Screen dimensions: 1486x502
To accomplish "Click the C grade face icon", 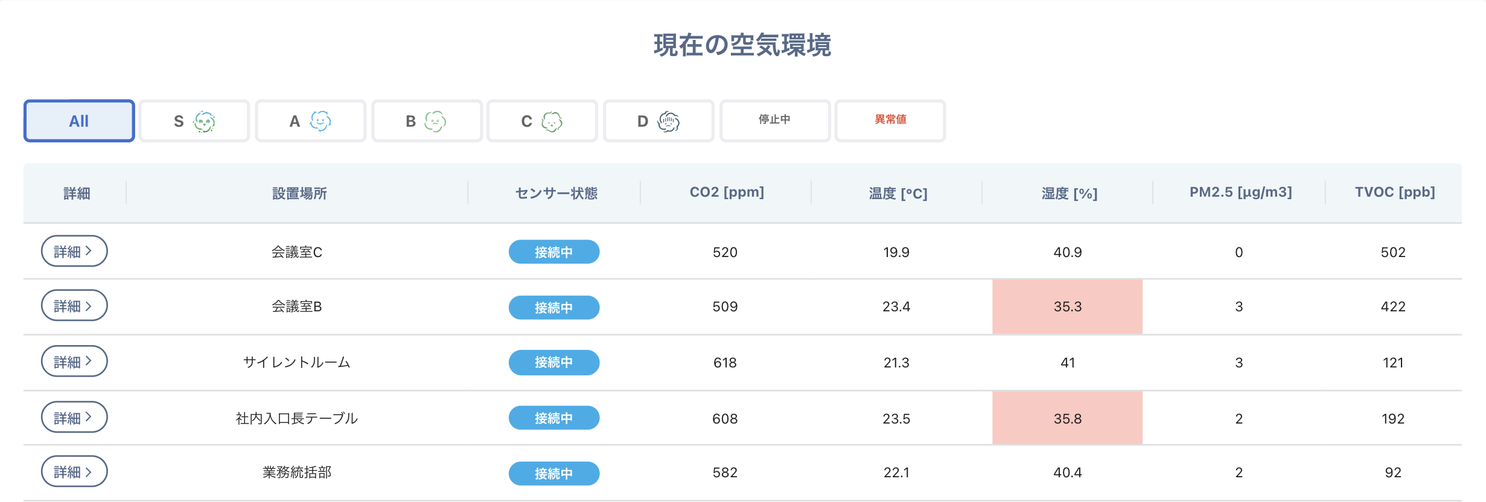I will coord(552,122).
